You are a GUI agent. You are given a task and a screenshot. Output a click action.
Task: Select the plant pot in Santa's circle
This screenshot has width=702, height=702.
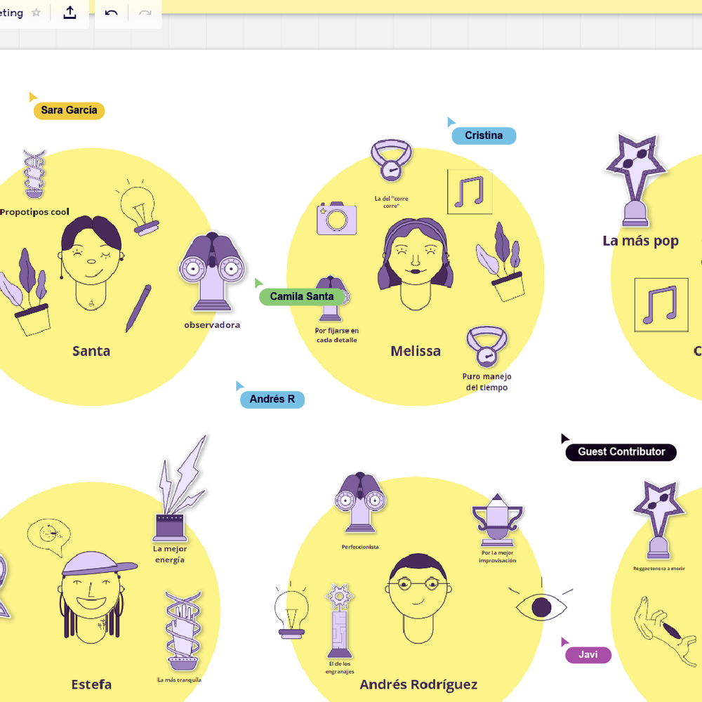point(25,292)
